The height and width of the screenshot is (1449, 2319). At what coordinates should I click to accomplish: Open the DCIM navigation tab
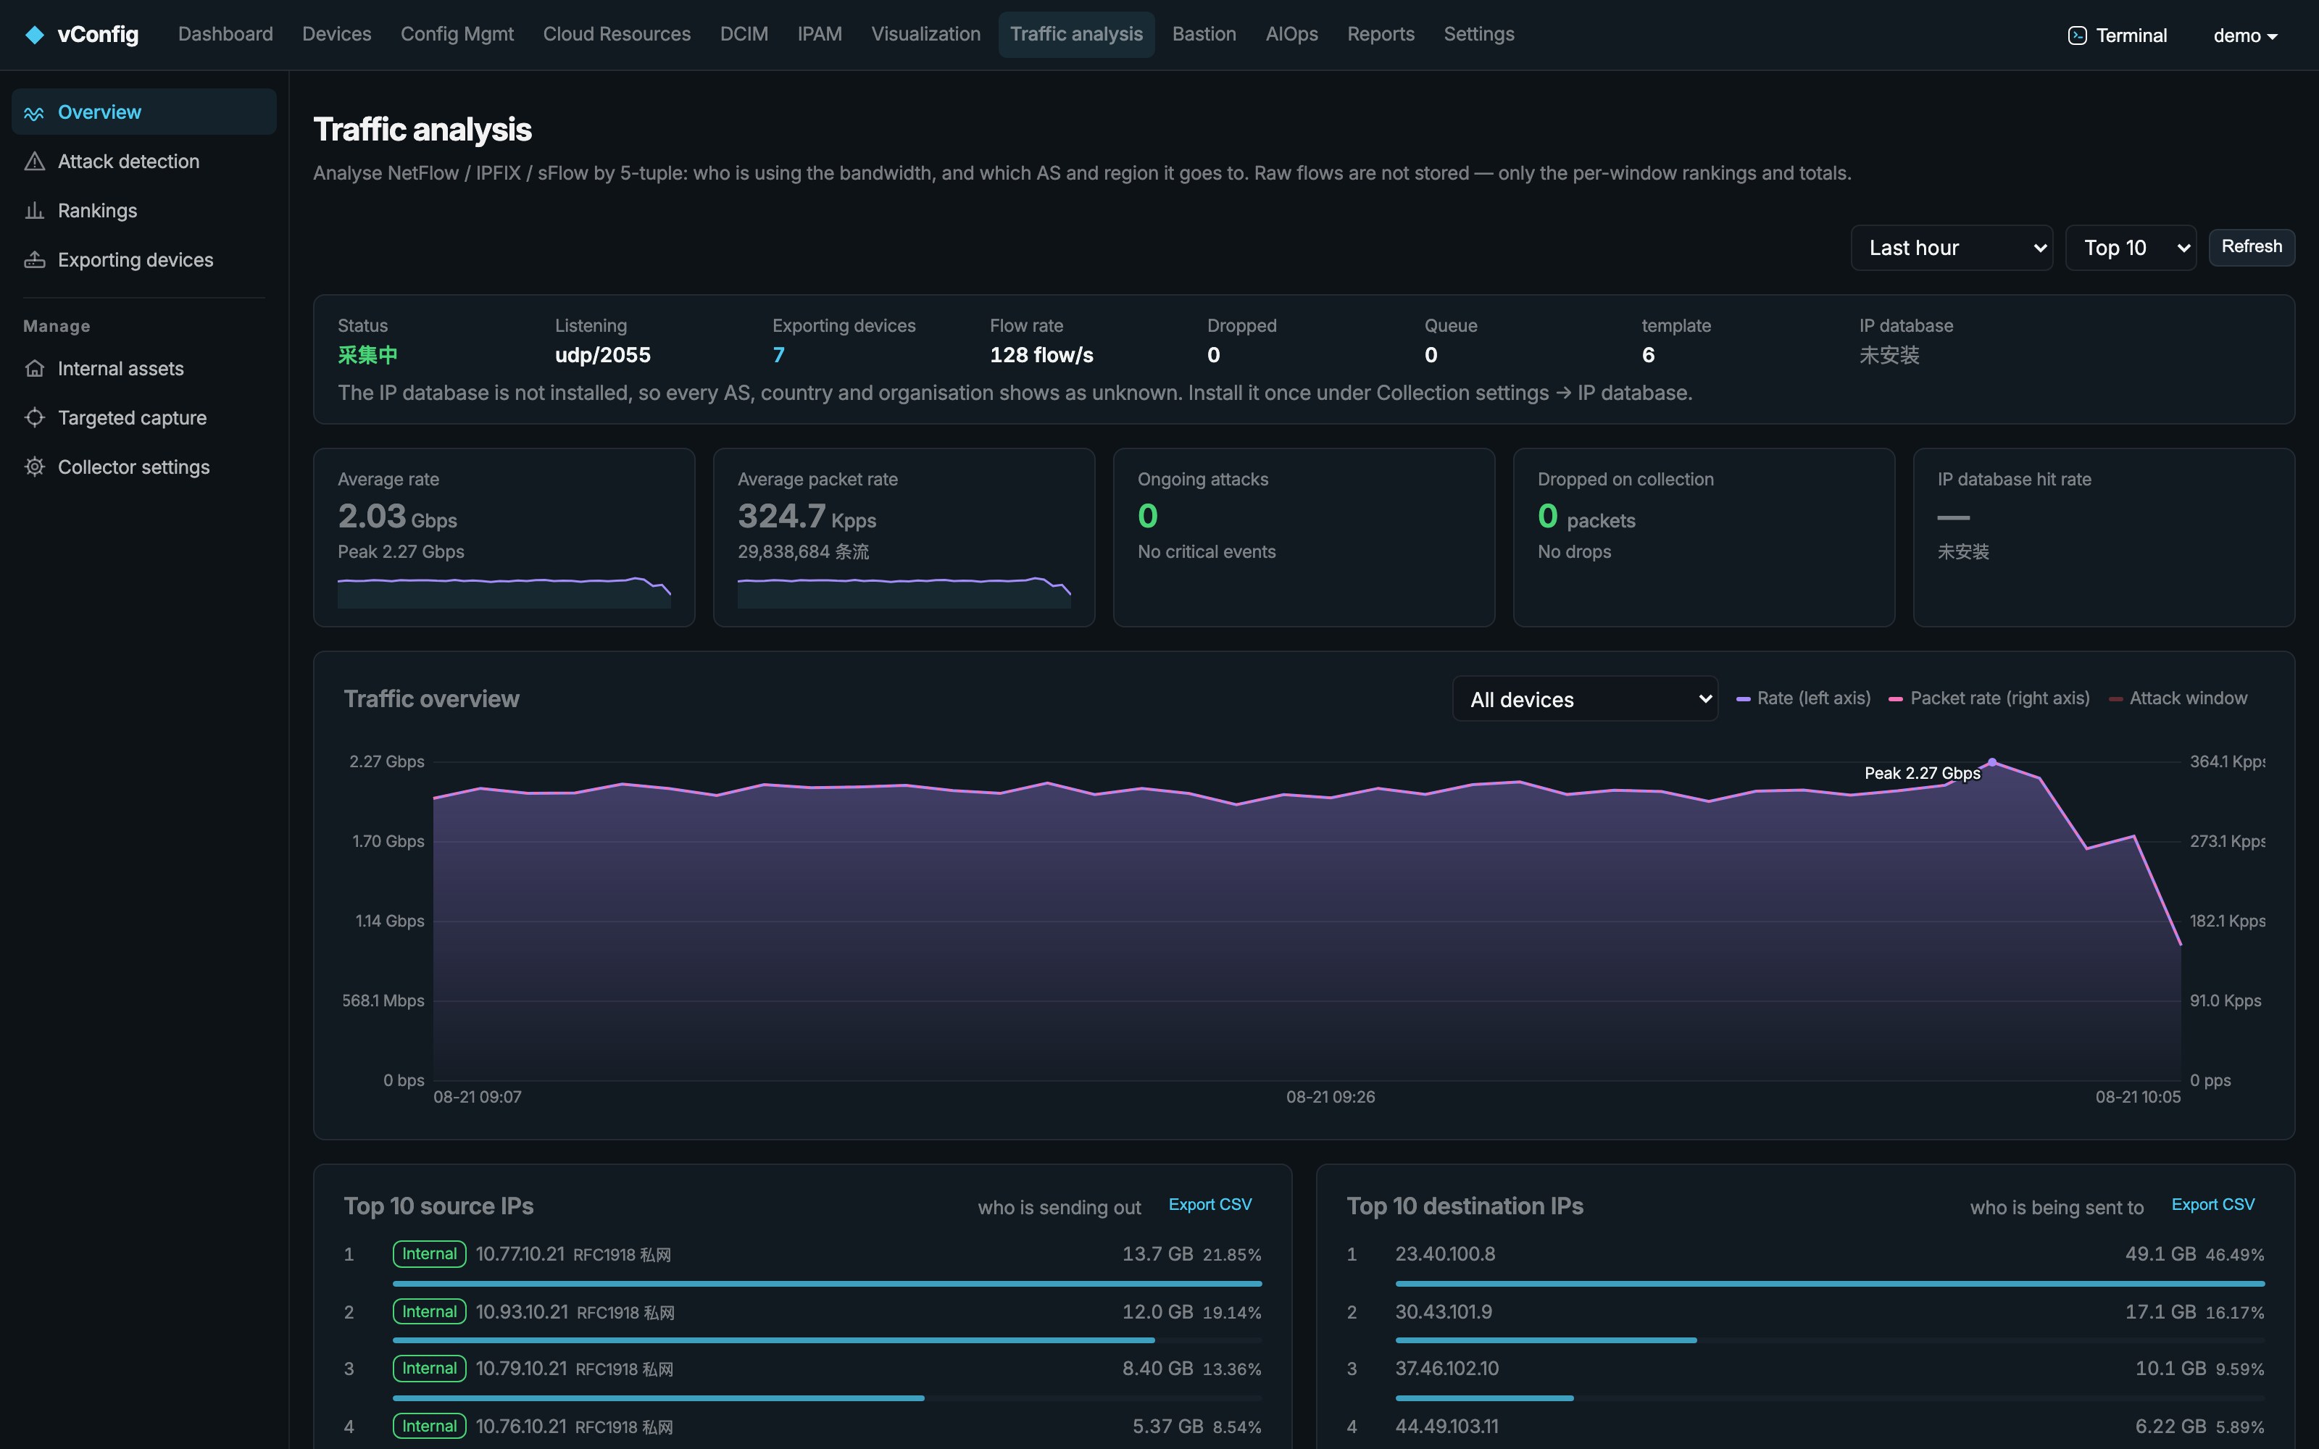click(x=744, y=35)
